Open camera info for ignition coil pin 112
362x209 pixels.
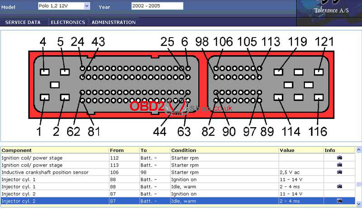click(x=339, y=158)
